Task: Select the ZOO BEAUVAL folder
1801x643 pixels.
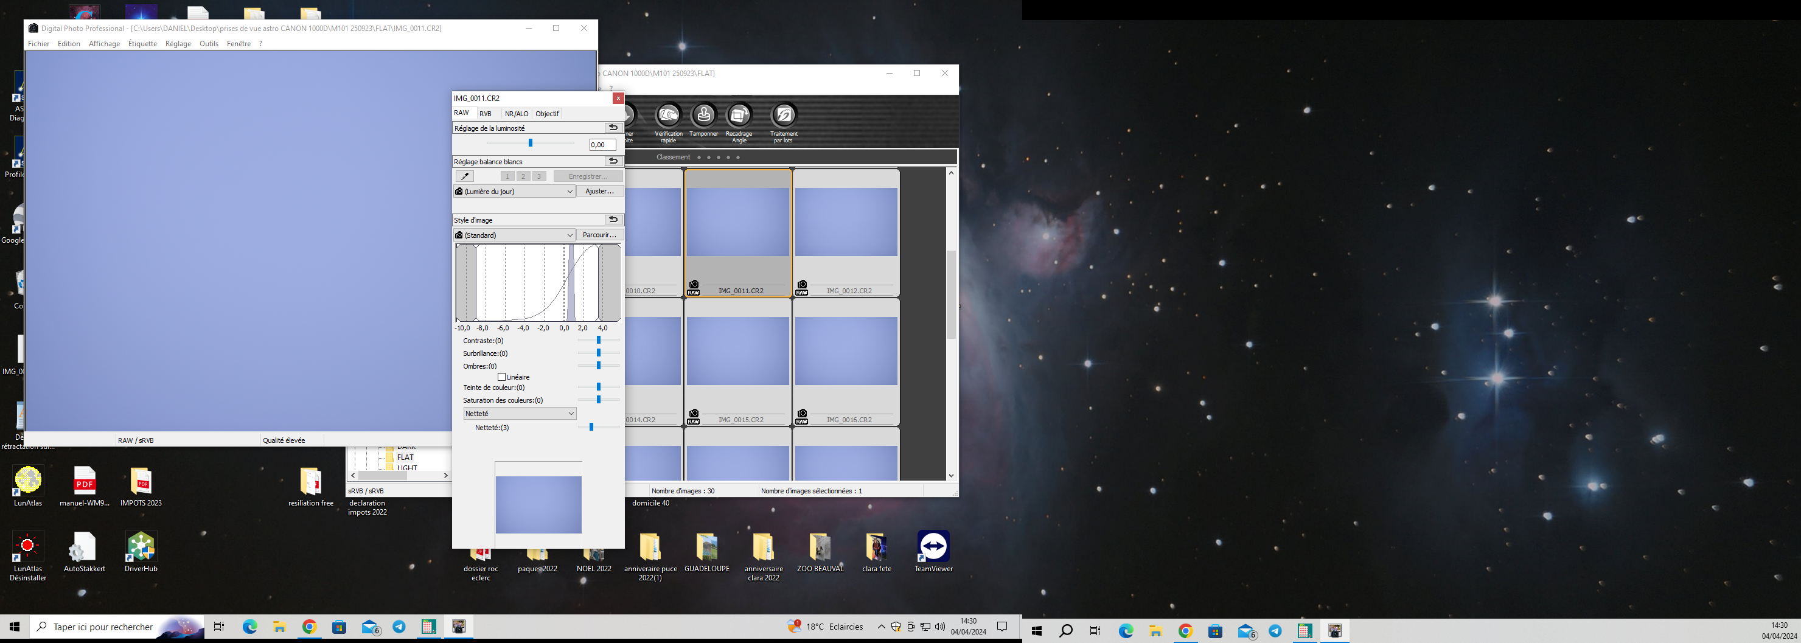Action: (820, 552)
